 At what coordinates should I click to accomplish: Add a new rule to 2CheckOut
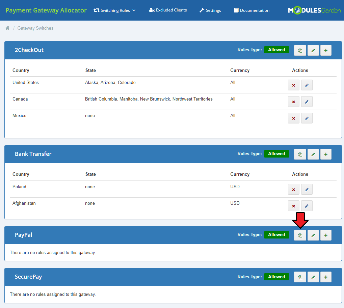pos(326,50)
